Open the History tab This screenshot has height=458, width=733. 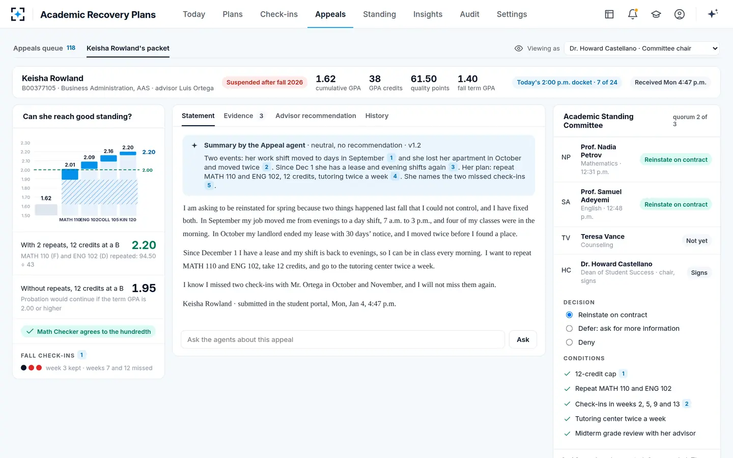click(377, 116)
